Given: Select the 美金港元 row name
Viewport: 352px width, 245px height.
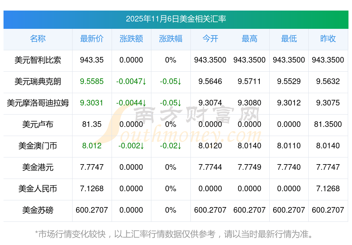Looking at the screenshot, I should pos(38,167).
